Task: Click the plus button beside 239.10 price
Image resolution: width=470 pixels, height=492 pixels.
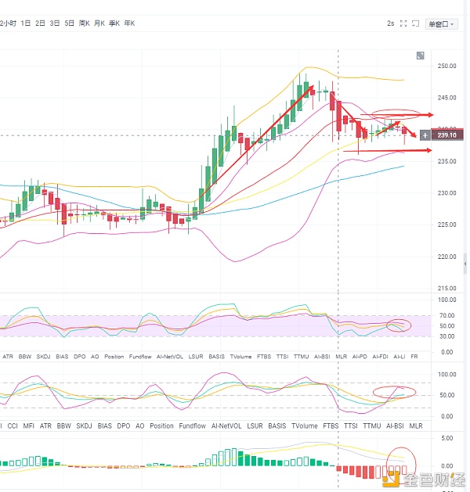Action: point(425,135)
